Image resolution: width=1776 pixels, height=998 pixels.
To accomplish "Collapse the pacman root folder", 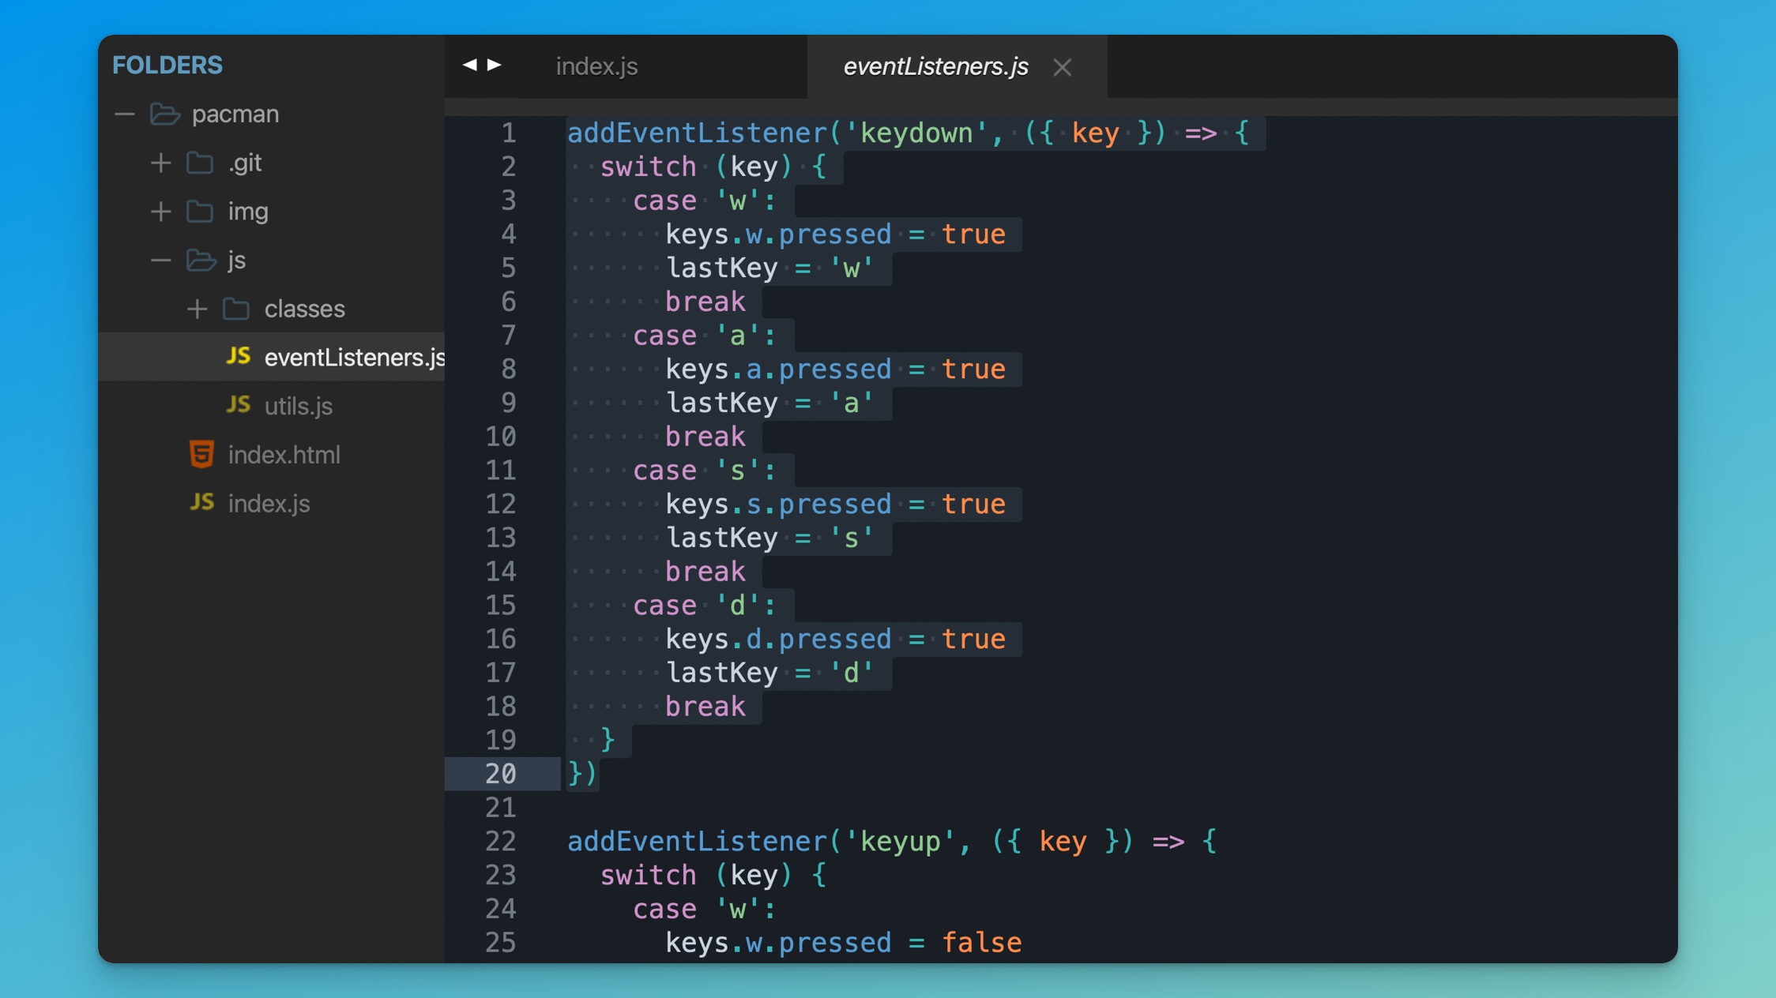I will point(124,114).
